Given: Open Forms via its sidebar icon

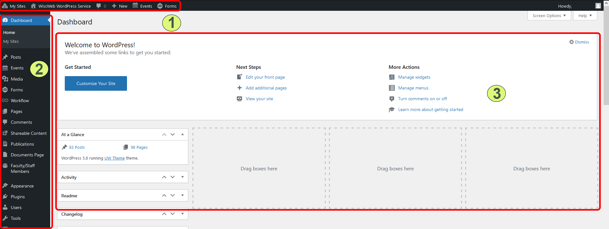Looking at the screenshot, I should (5, 90).
